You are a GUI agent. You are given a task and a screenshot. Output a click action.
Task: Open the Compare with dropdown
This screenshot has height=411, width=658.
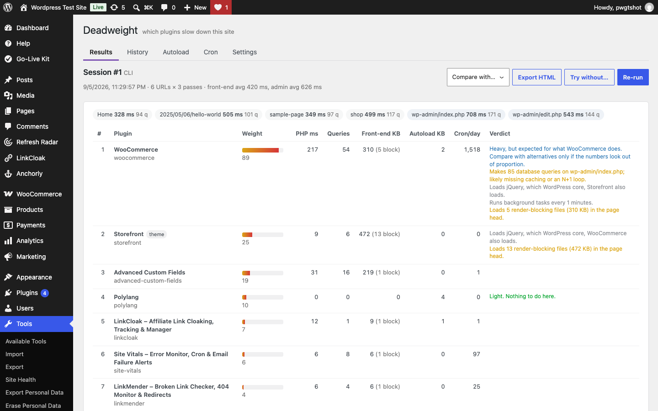pos(478,77)
